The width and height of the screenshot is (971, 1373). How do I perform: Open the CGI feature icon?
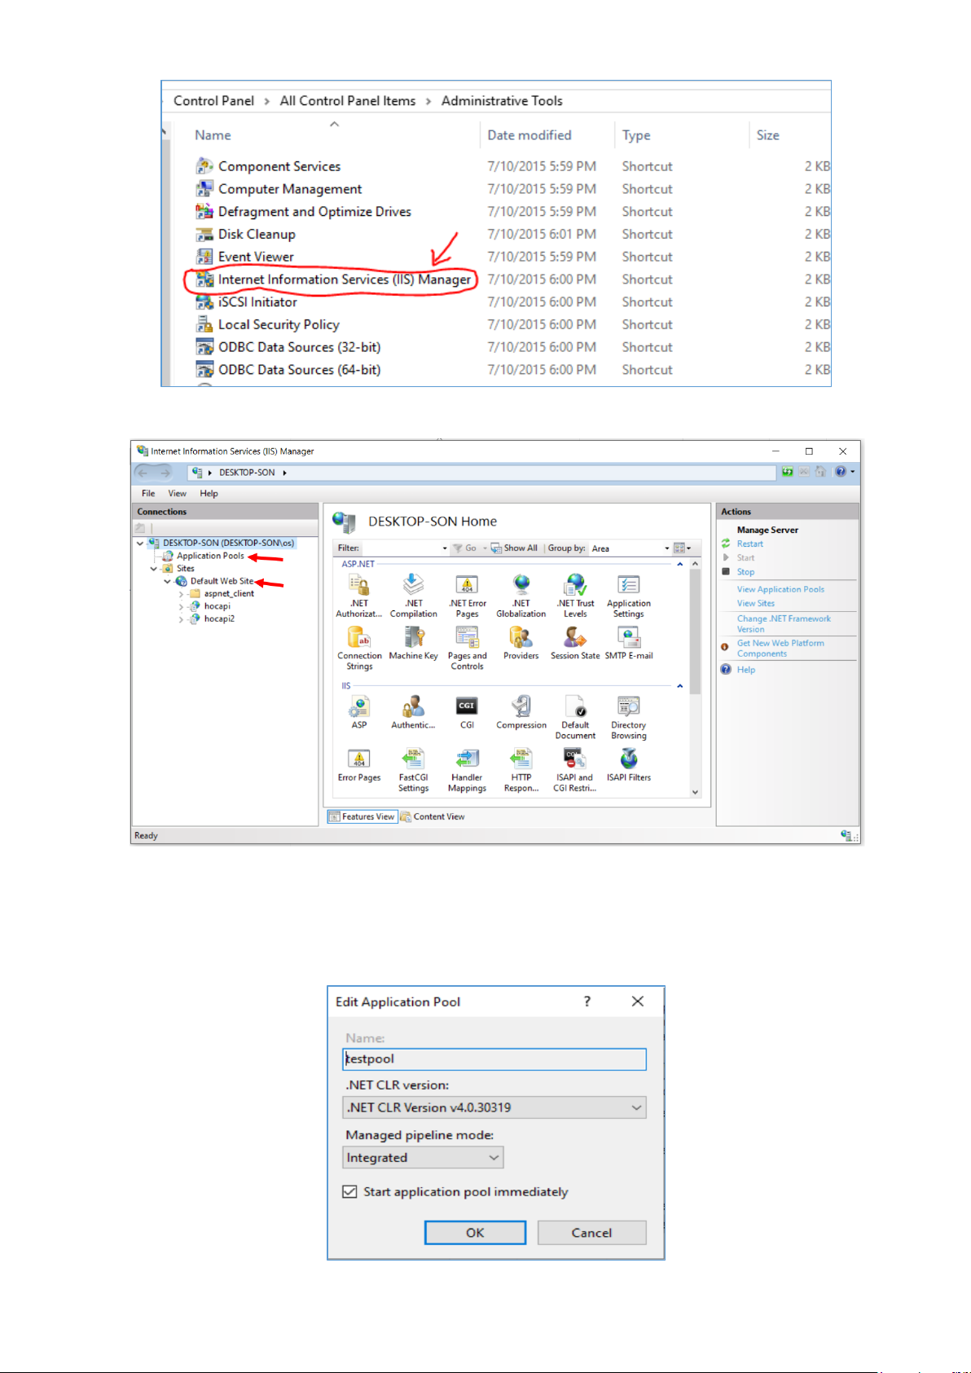point(467,706)
